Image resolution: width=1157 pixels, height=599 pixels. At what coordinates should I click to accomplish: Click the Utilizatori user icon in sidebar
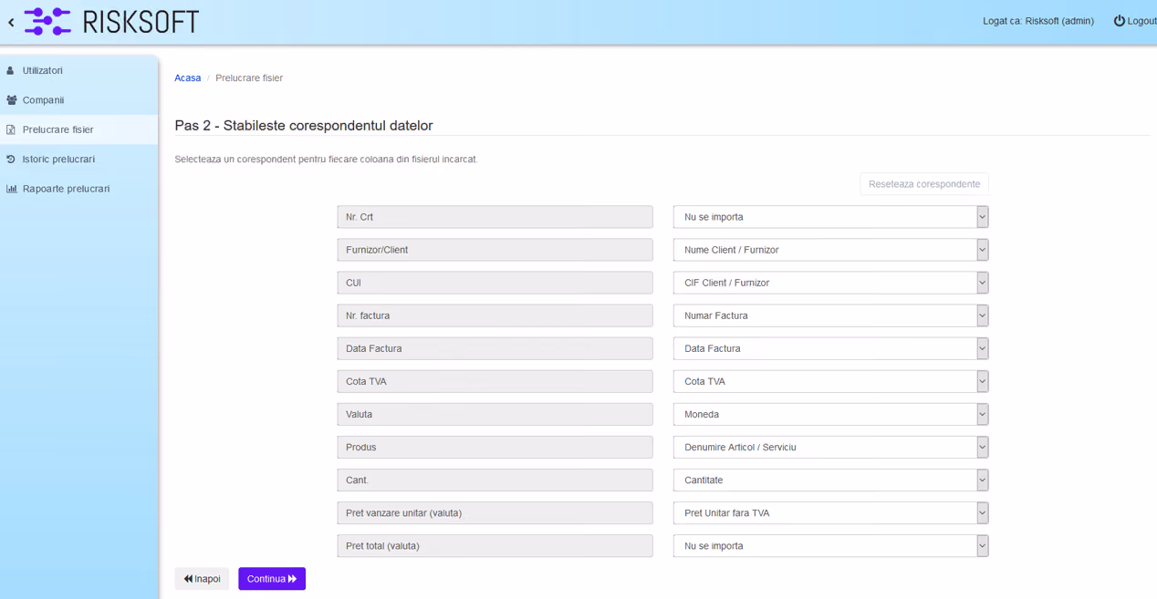click(x=11, y=70)
